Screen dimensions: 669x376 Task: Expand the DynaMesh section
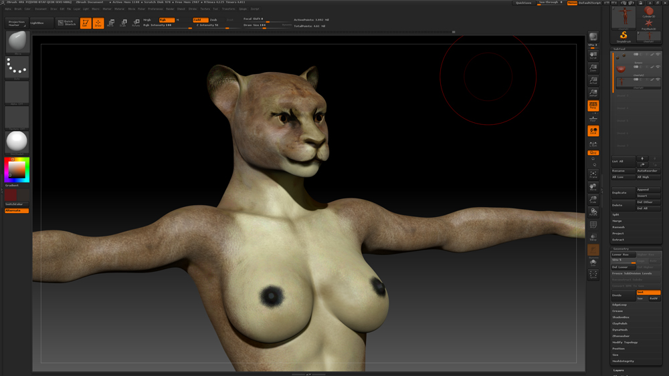click(x=620, y=330)
